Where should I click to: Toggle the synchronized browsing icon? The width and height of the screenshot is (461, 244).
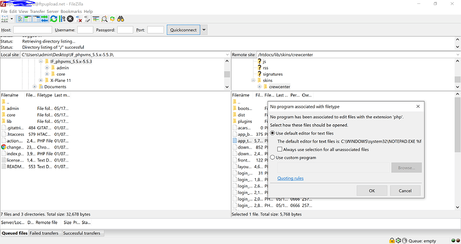(x=112, y=19)
